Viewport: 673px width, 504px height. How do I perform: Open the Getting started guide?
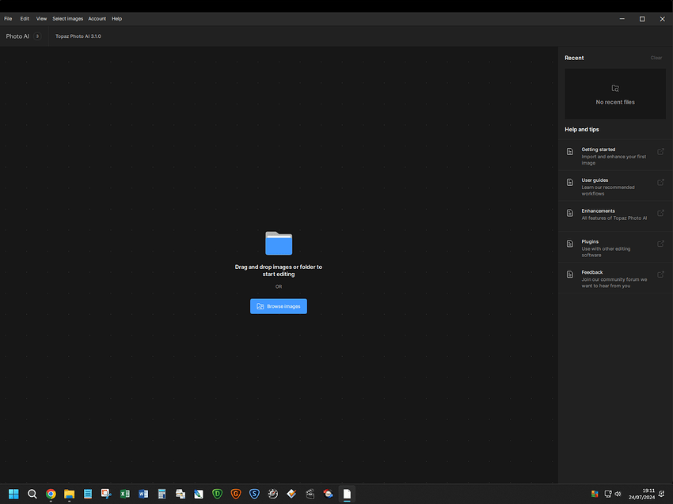pyautogui.click(x=615, y=155)
